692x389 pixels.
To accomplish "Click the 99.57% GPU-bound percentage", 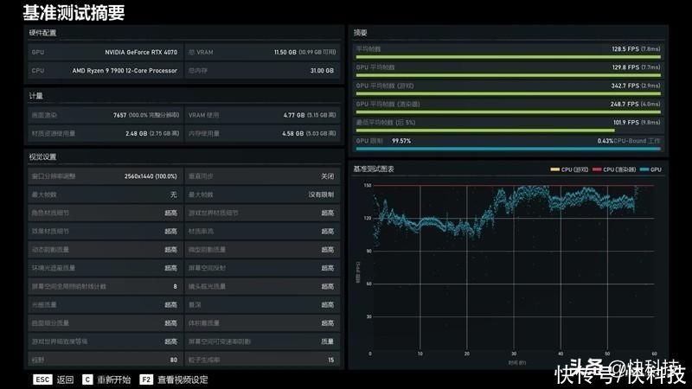I will [x=401, y=141].
